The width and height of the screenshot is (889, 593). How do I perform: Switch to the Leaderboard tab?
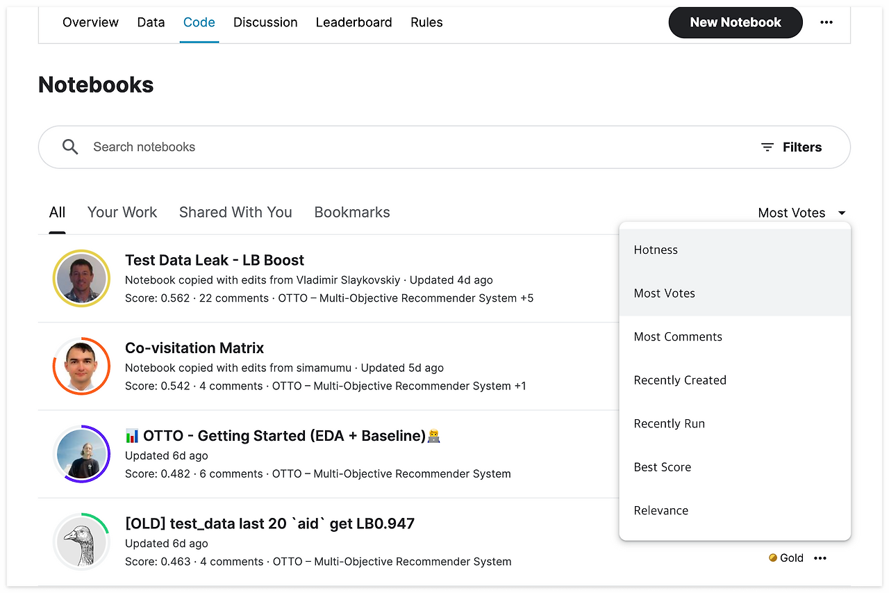[x=354, y=22]
